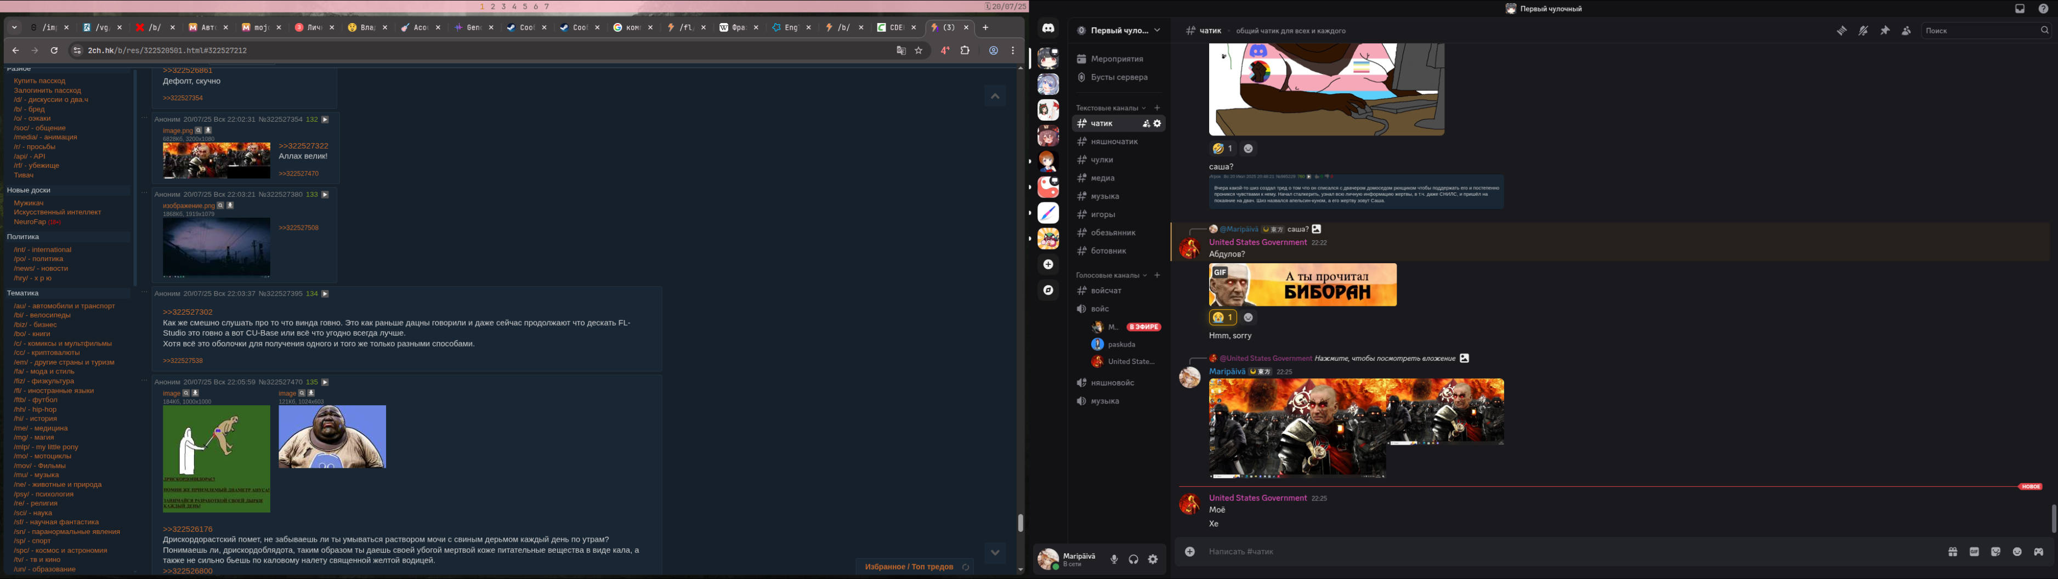Open the /po/ - политика board link

(x=38, y=259)
